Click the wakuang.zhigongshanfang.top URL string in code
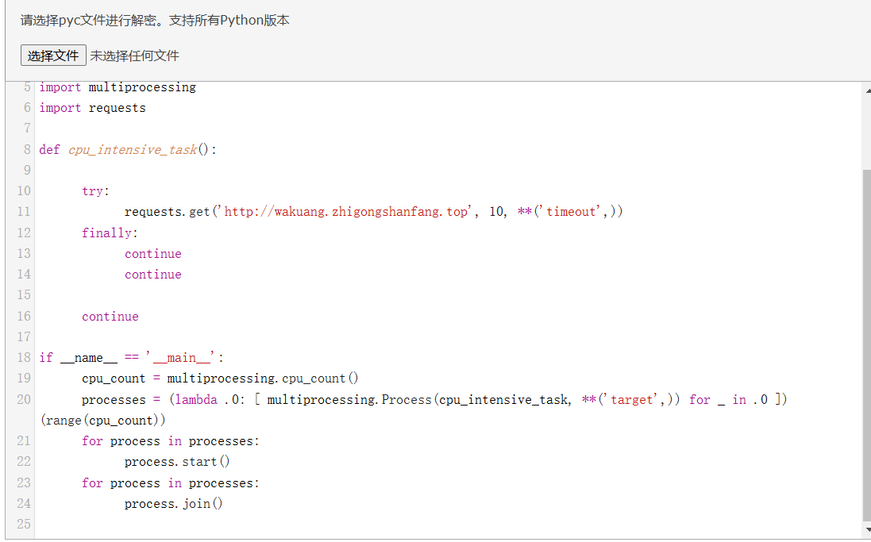 (346, 212)
